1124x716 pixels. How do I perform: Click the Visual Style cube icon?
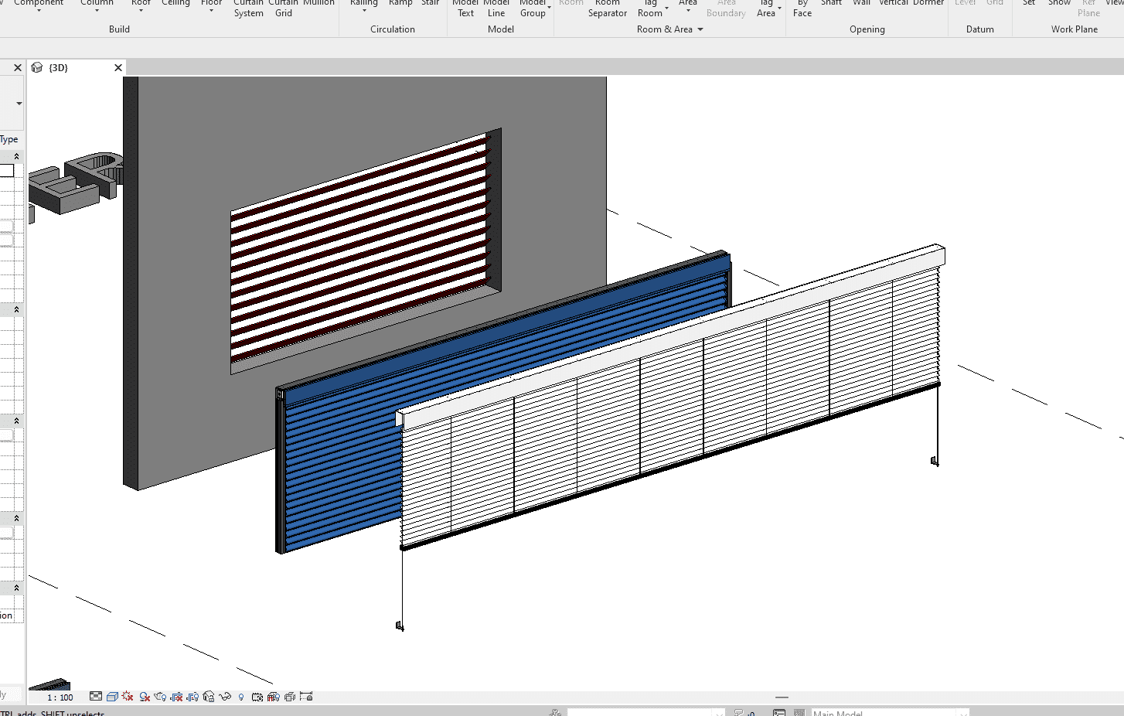(112, 697)
